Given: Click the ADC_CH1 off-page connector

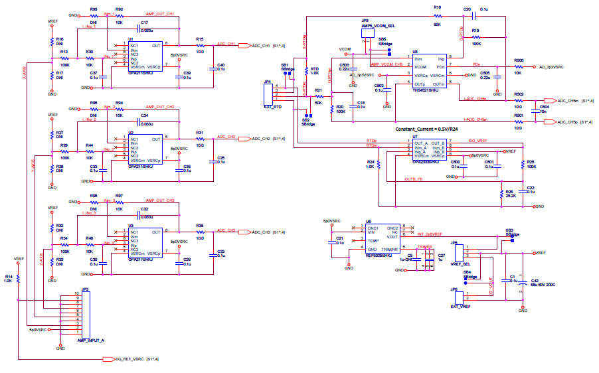Looking at the screenshot, I should pyautogui.click(x=238, y=46).
